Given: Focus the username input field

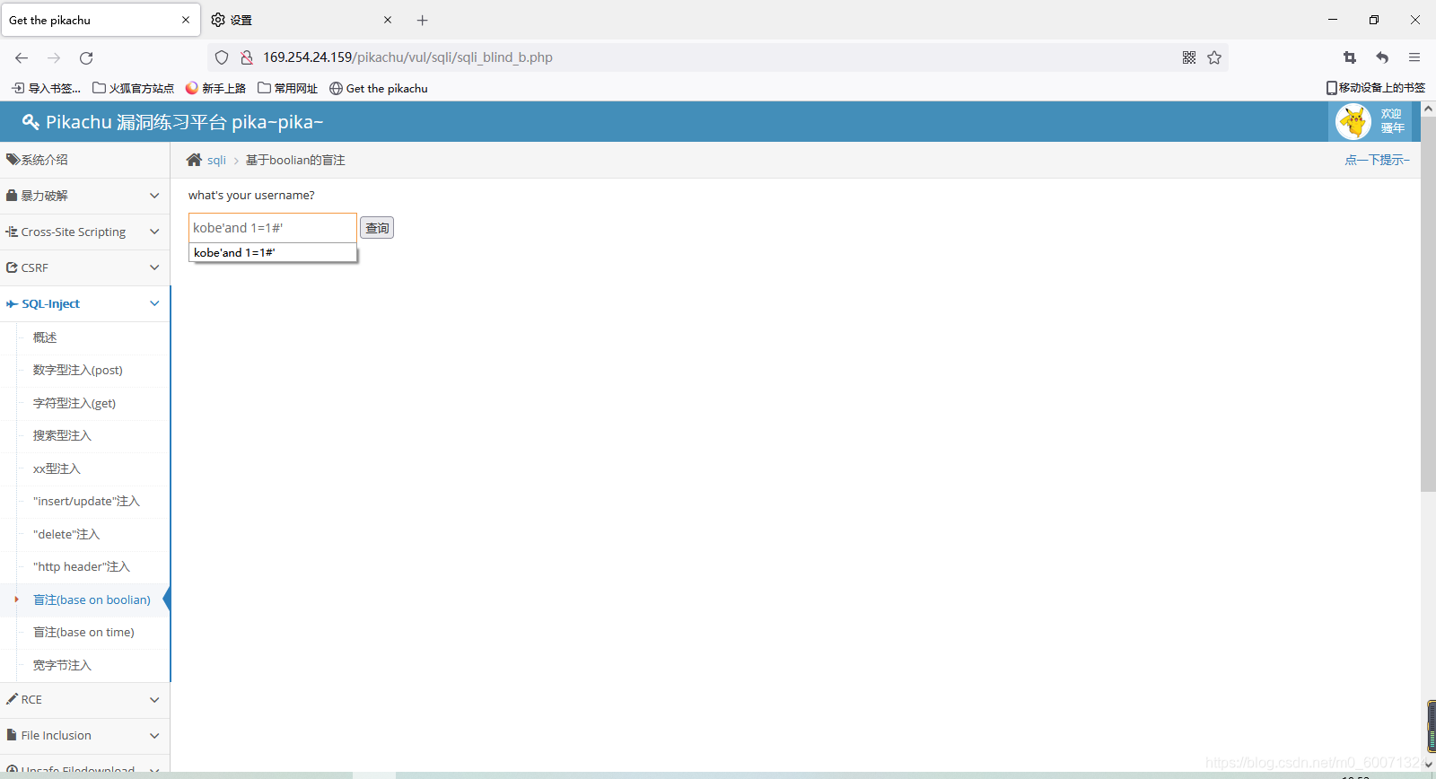Looking at the screenshot, I should (x=273, y=228).
